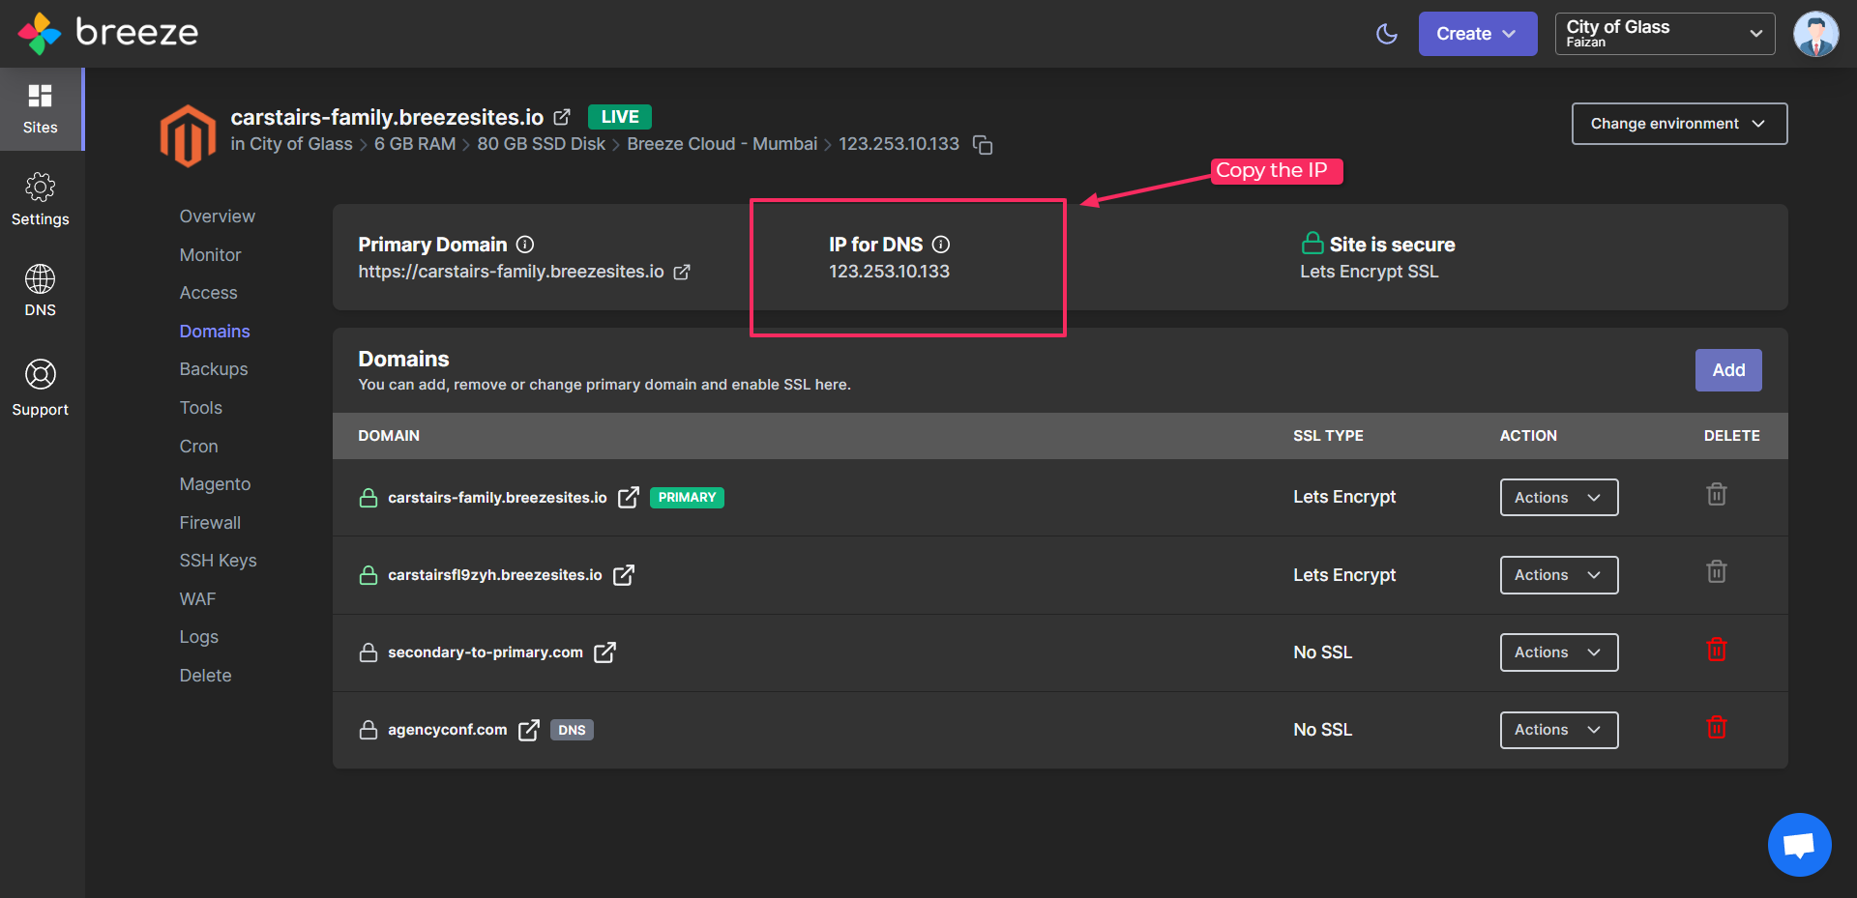
Task: Click the Magento site logo
Action: click(x=188, y=135)
